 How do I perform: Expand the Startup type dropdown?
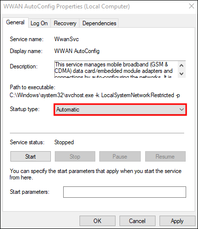click(x=120, y=110)
